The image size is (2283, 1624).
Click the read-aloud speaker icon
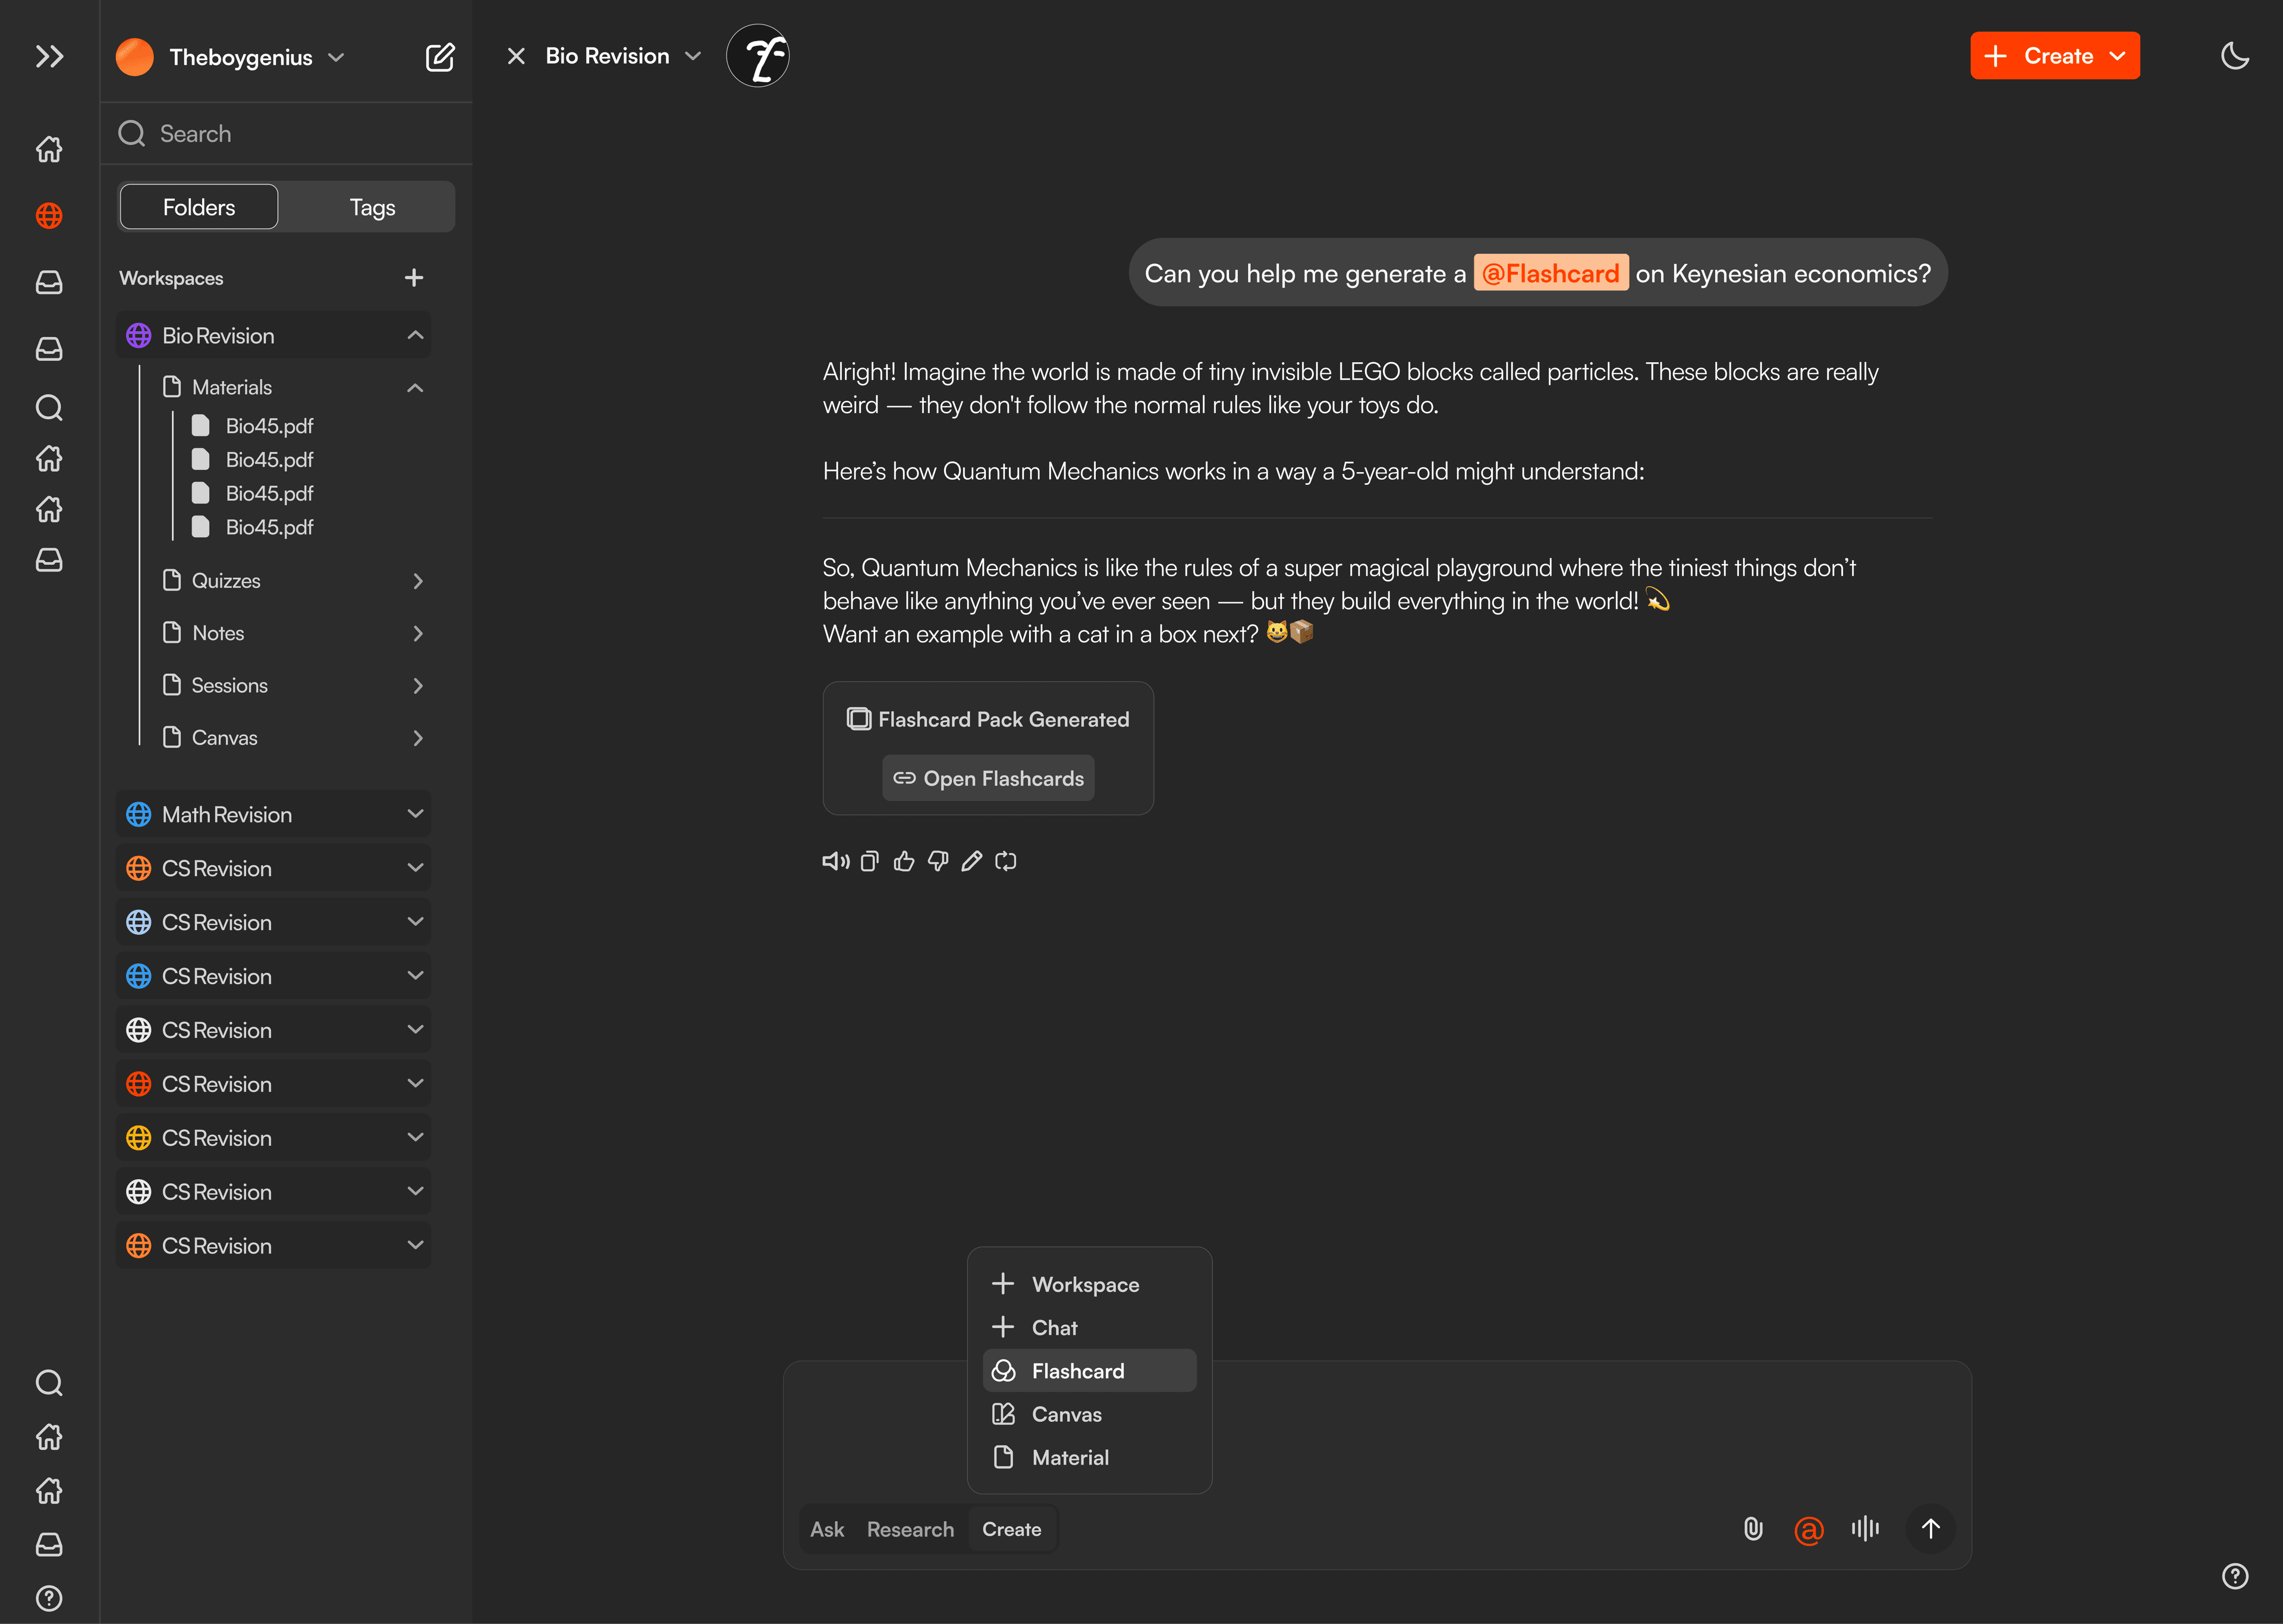coord(835,861)
